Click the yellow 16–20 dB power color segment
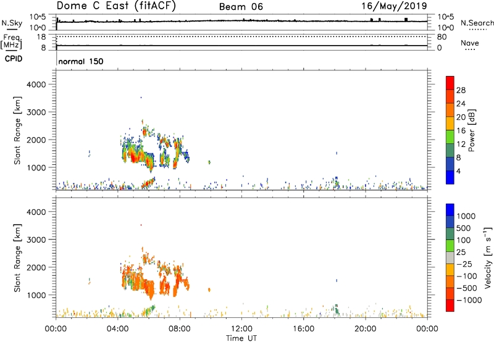The height and width of the screenshot is (342, 494). click(450, 123)
